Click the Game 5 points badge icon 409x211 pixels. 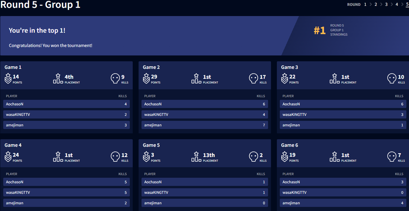(146, 156)
